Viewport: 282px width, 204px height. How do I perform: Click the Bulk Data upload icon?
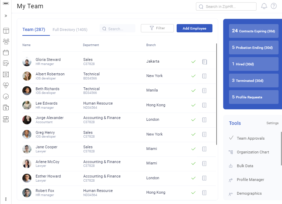(x=231, y=166)
